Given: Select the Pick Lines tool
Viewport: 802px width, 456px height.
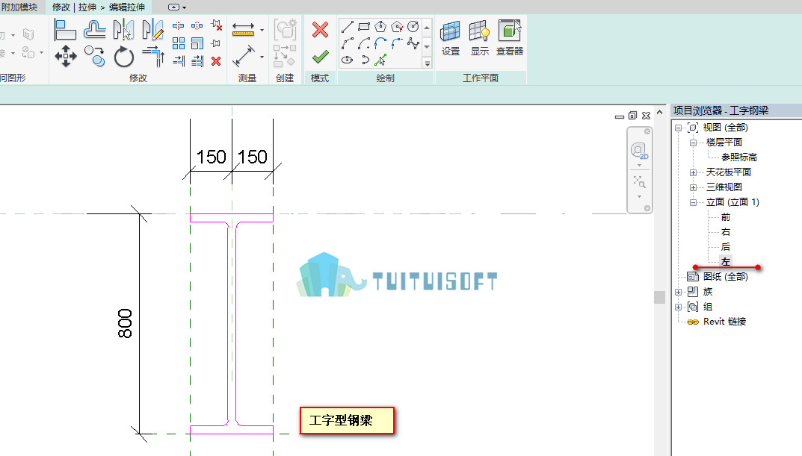Looking at the screenshot, I should 380,60.
